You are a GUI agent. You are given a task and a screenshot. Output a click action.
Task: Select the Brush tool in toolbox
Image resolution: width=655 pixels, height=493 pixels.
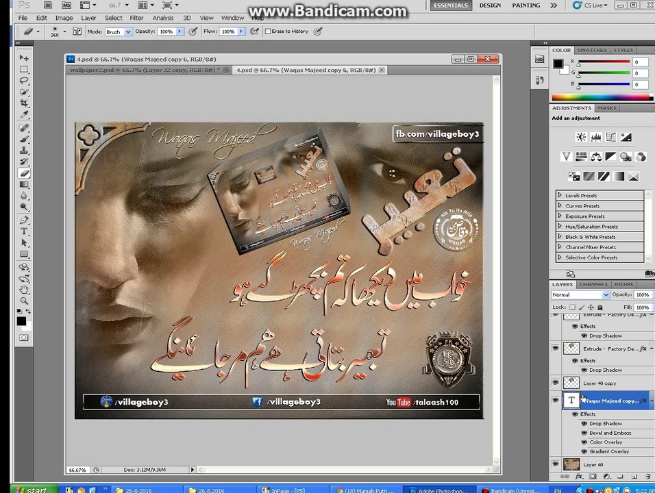[x=24, y=139]
